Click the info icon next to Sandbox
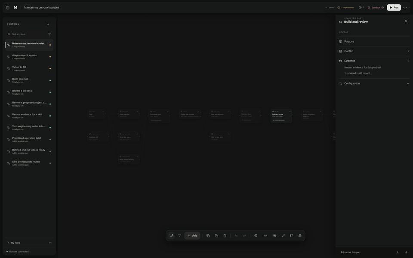Screen dimensions: 413x258 click(383, 8)
